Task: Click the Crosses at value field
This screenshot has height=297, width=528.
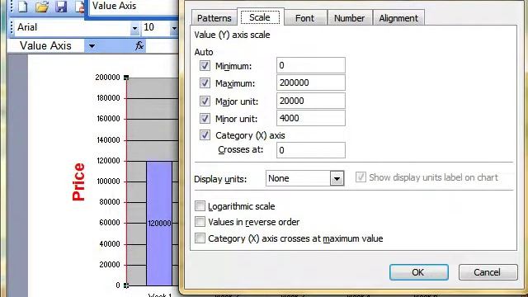Action: (311, 150)
